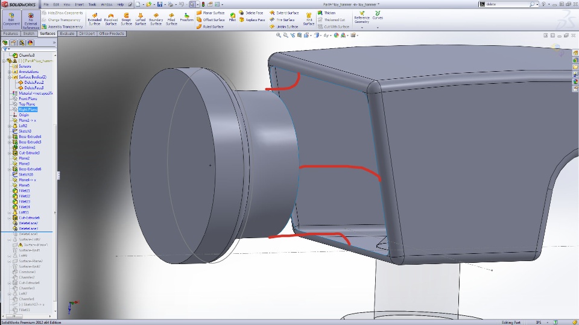Click the Edit Component button
579x325 pixels.
(11, 19)
